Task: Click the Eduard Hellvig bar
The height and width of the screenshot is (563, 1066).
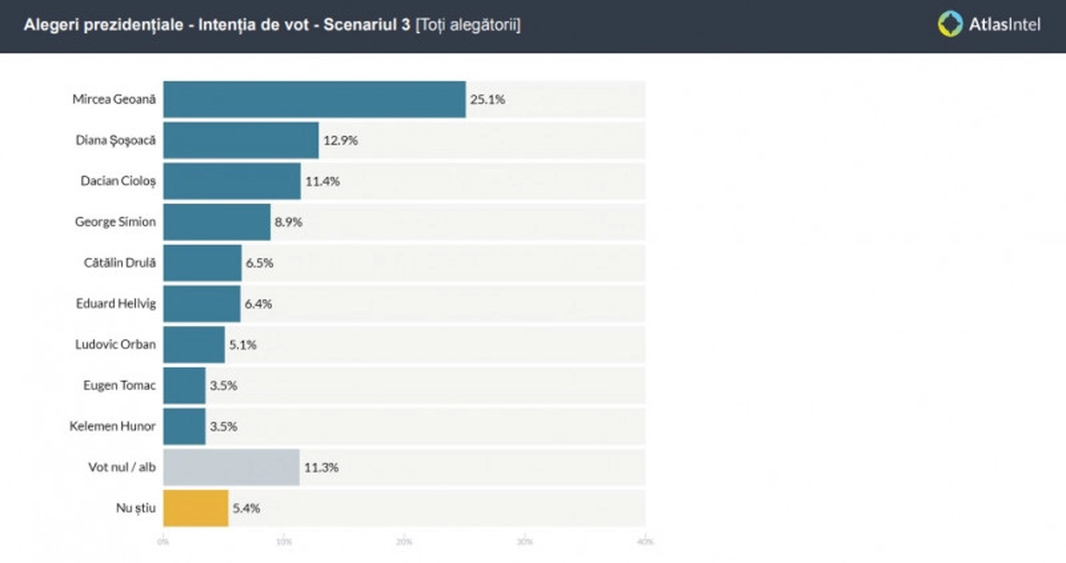Action: coord(201,304)
